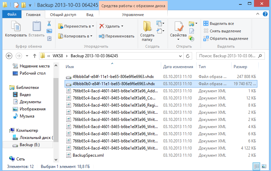Open the Move to (Переместить в) dropdown

coord(76,26)
